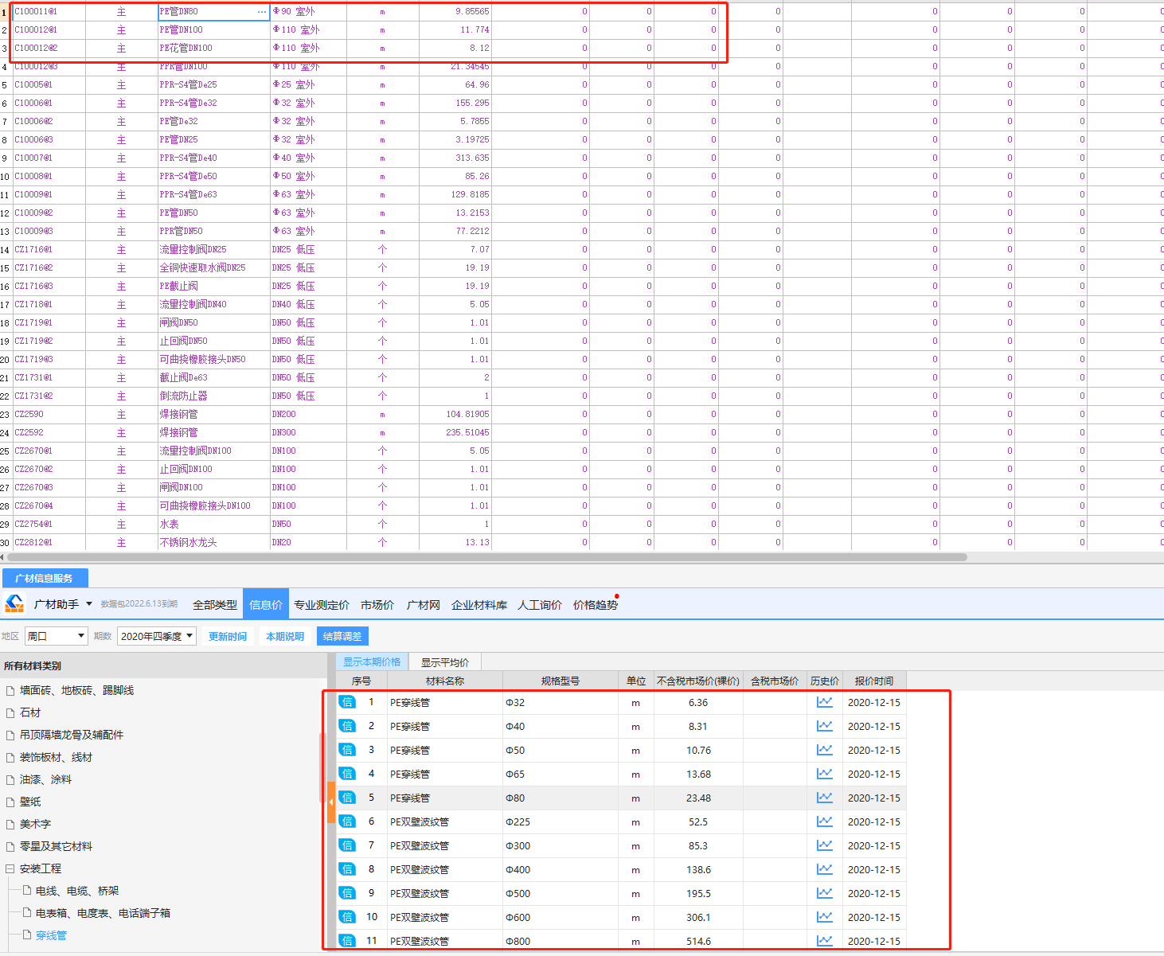Click the 信 icon for PE双壁波纹管 Φ500

pyautogui.click(x=347, y=893)
